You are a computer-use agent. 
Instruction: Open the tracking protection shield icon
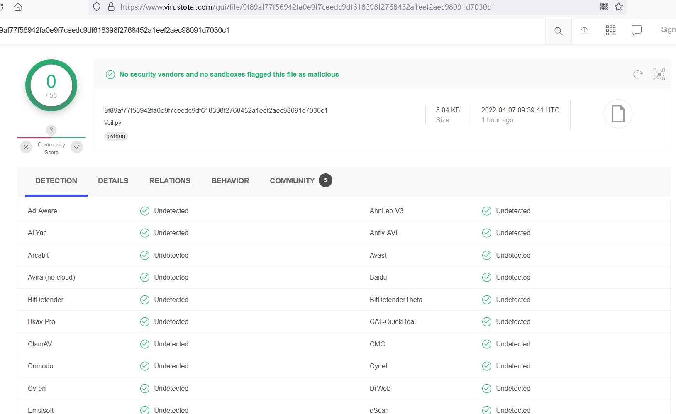97,7
